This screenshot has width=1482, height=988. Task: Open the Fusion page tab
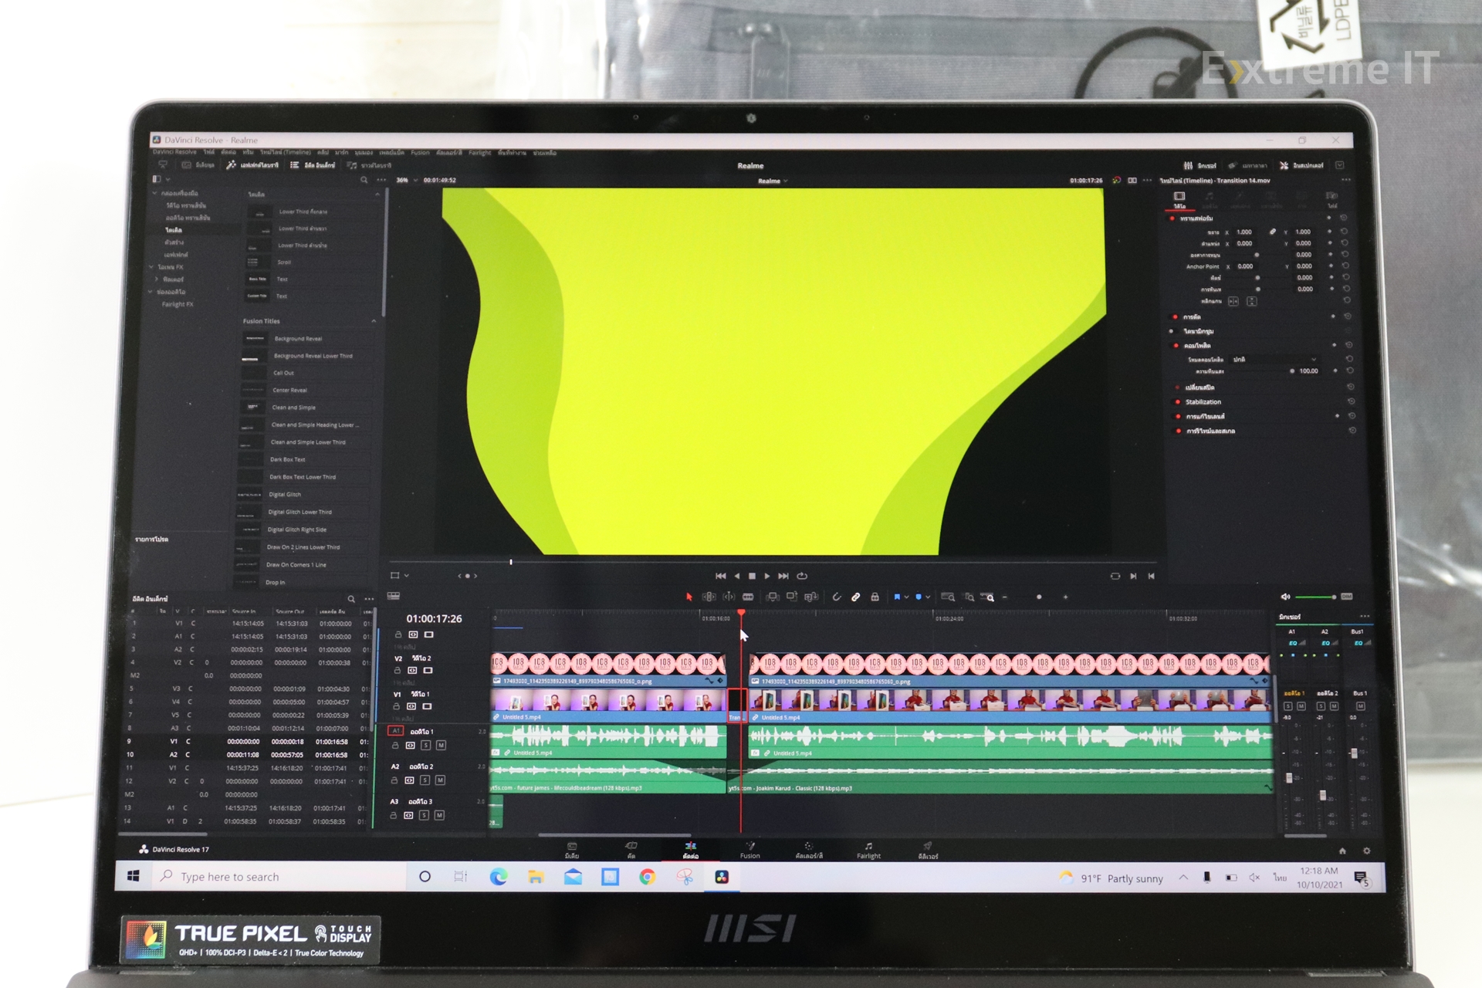click(750, 850)
